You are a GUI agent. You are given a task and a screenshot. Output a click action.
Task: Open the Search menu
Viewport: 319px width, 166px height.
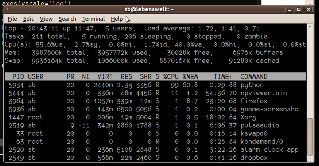point(67,18)
